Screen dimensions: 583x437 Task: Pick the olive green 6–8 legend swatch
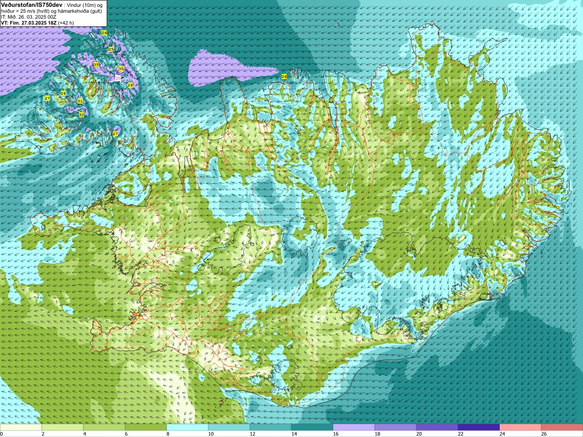(x=146, y=427)
